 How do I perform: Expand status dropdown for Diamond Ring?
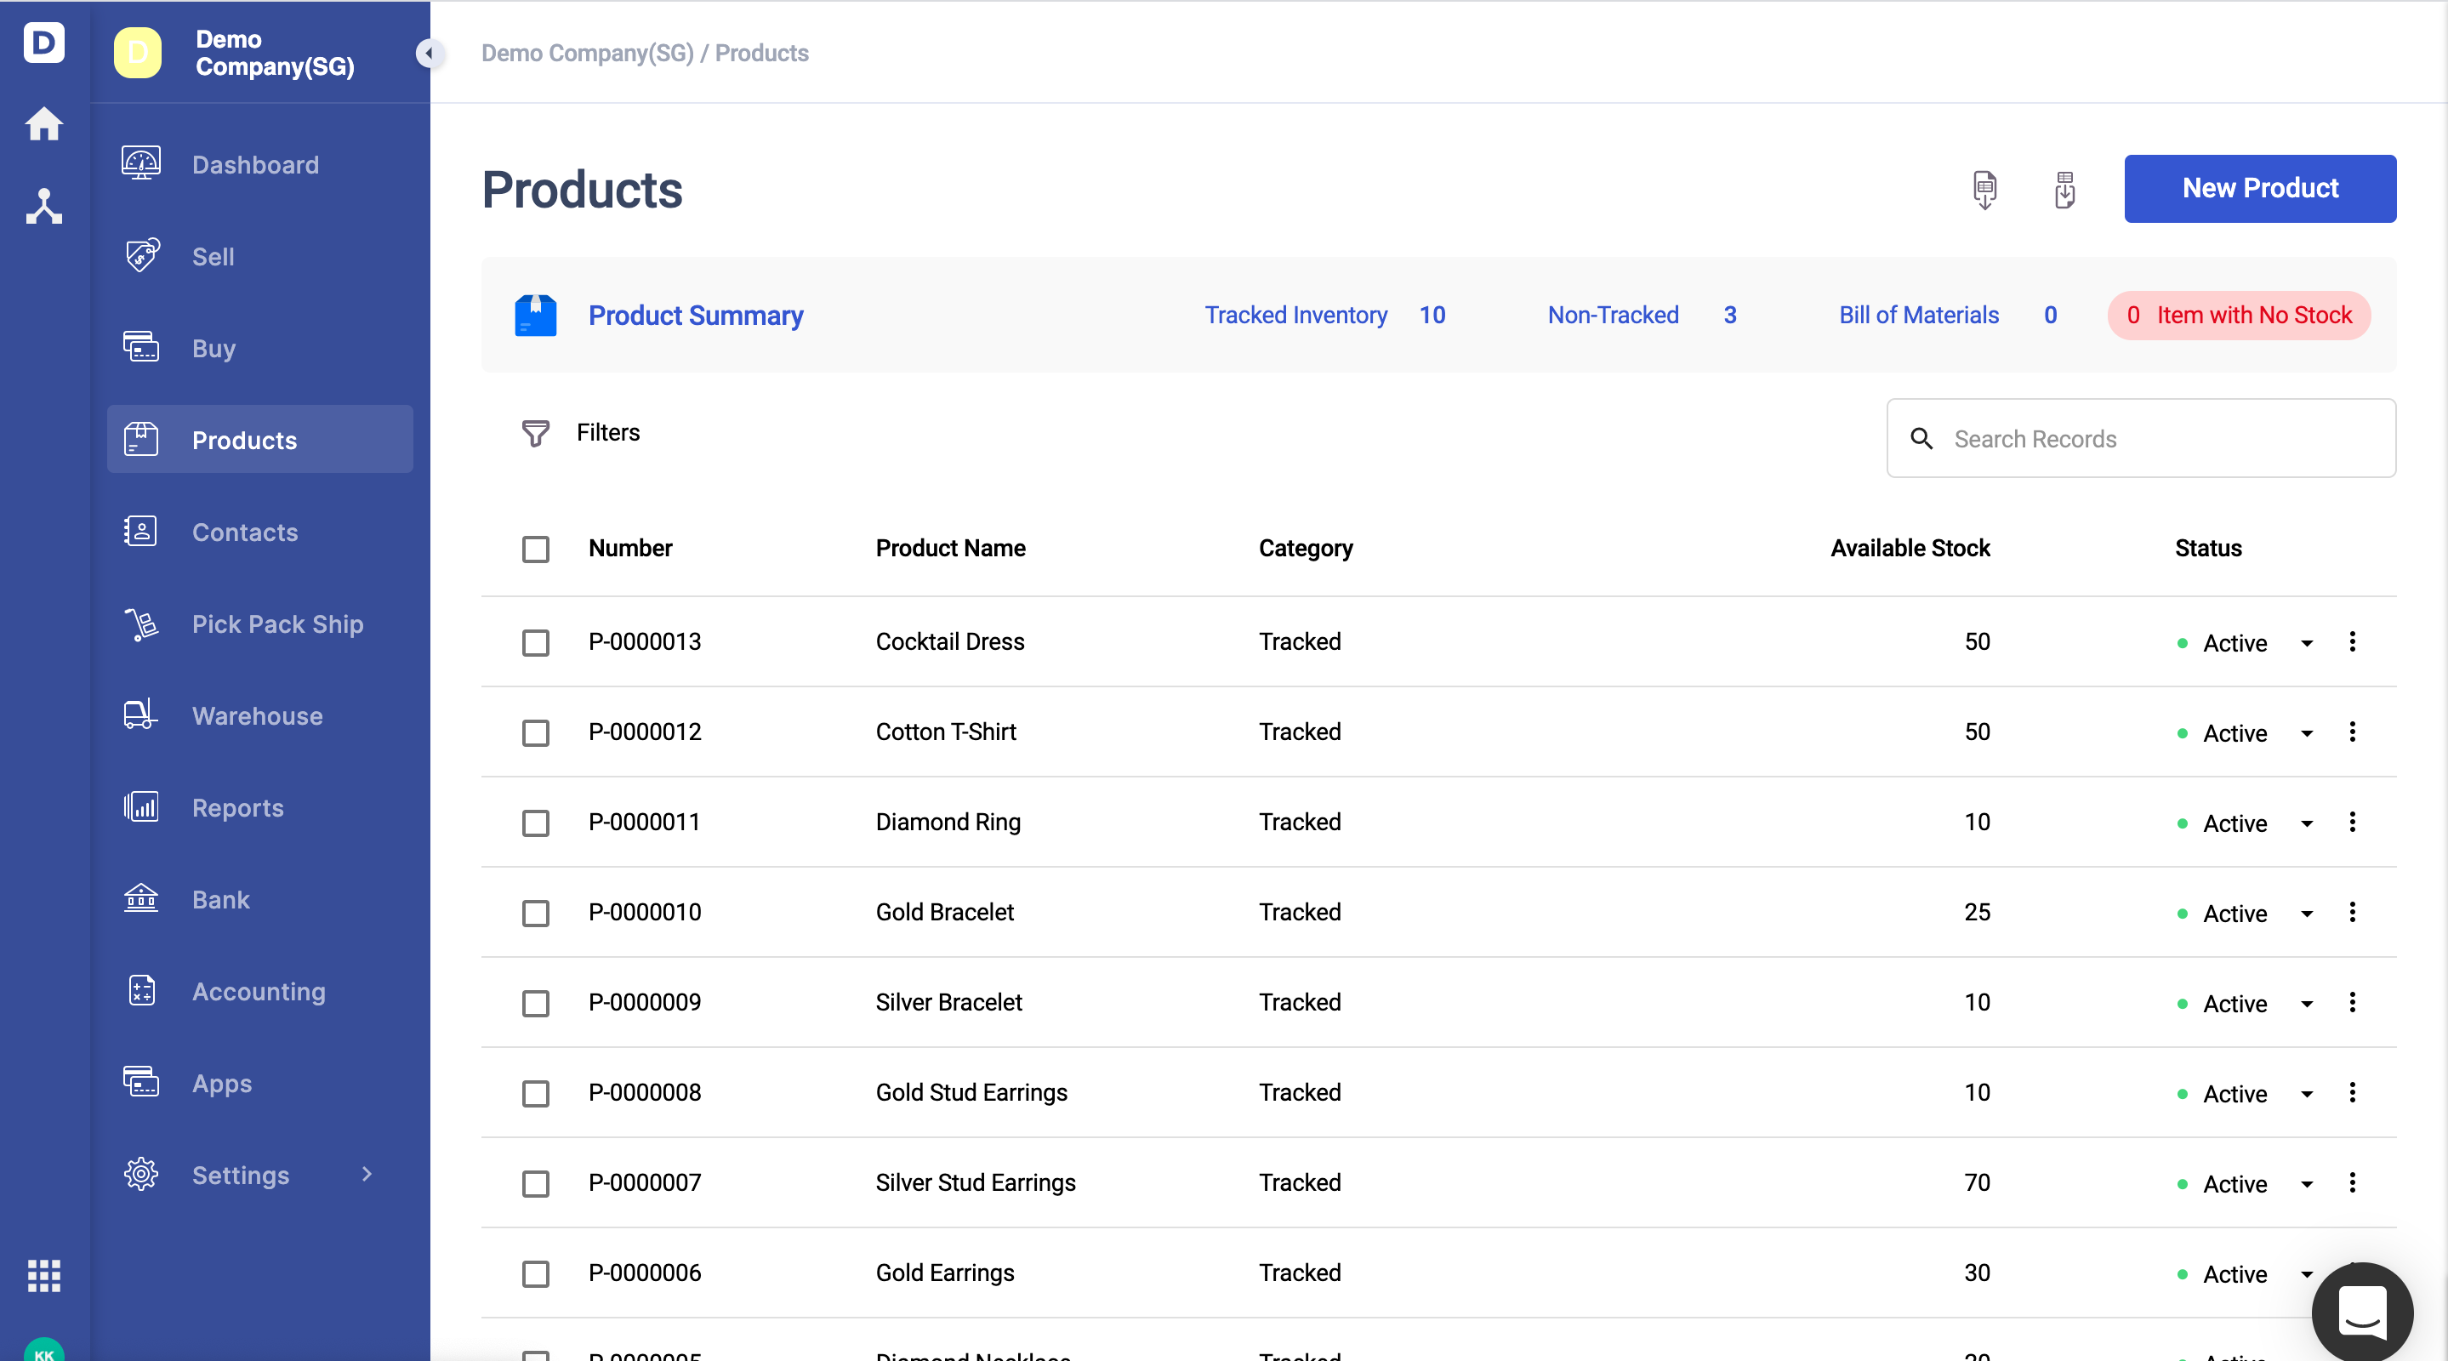2304,822
